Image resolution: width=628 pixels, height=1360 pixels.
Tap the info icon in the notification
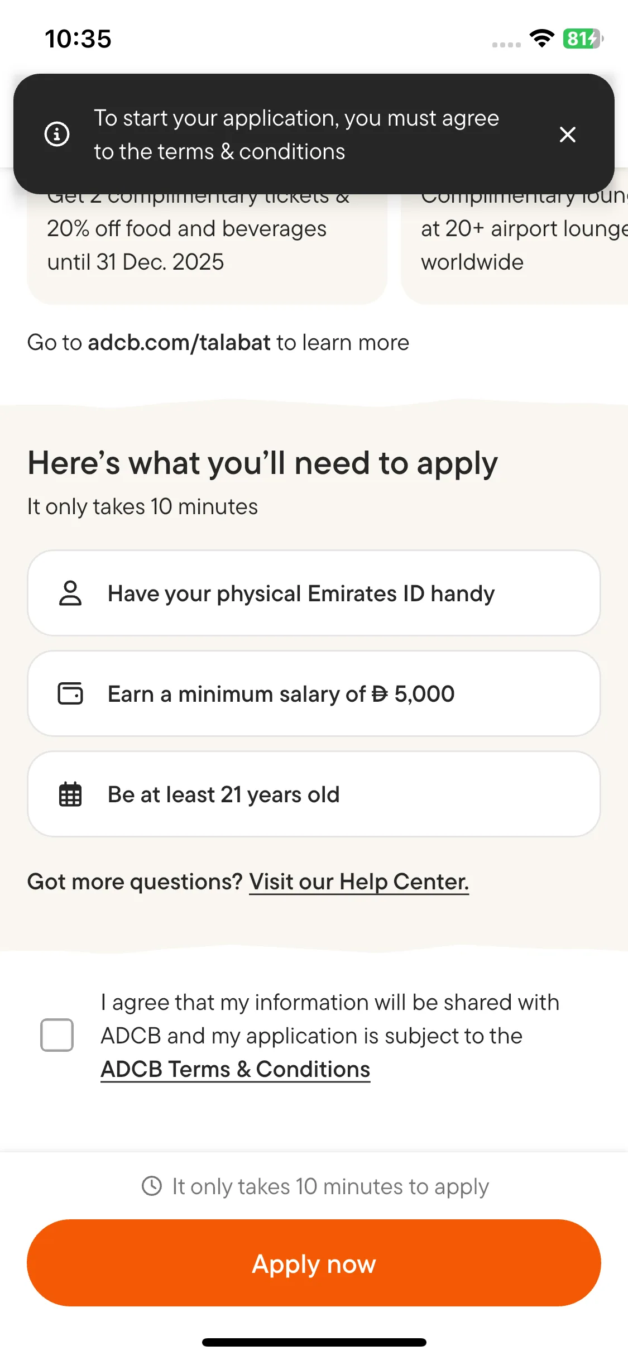point(57,134)
